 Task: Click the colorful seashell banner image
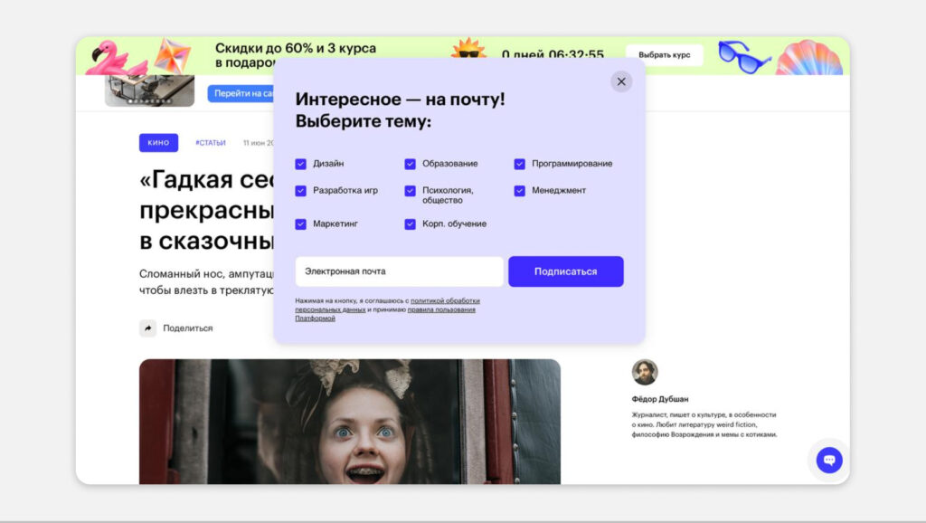pyautogui.click(x=808, y=58)
